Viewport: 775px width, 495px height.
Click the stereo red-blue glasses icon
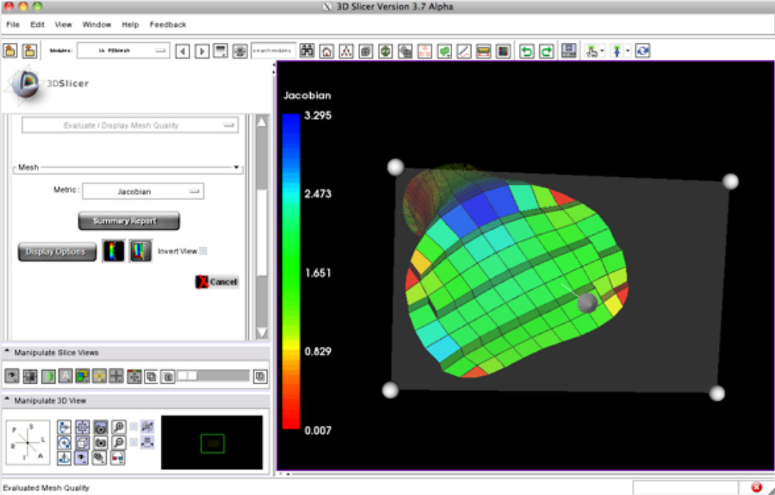(x=117, y=457)
